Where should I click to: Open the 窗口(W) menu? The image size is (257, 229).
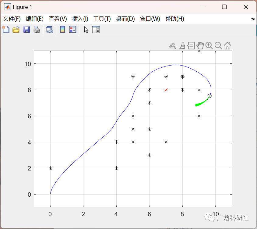tap(150, 19)
